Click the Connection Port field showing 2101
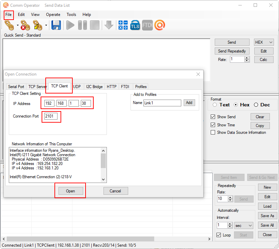279x249 pixels. [51, 116]
